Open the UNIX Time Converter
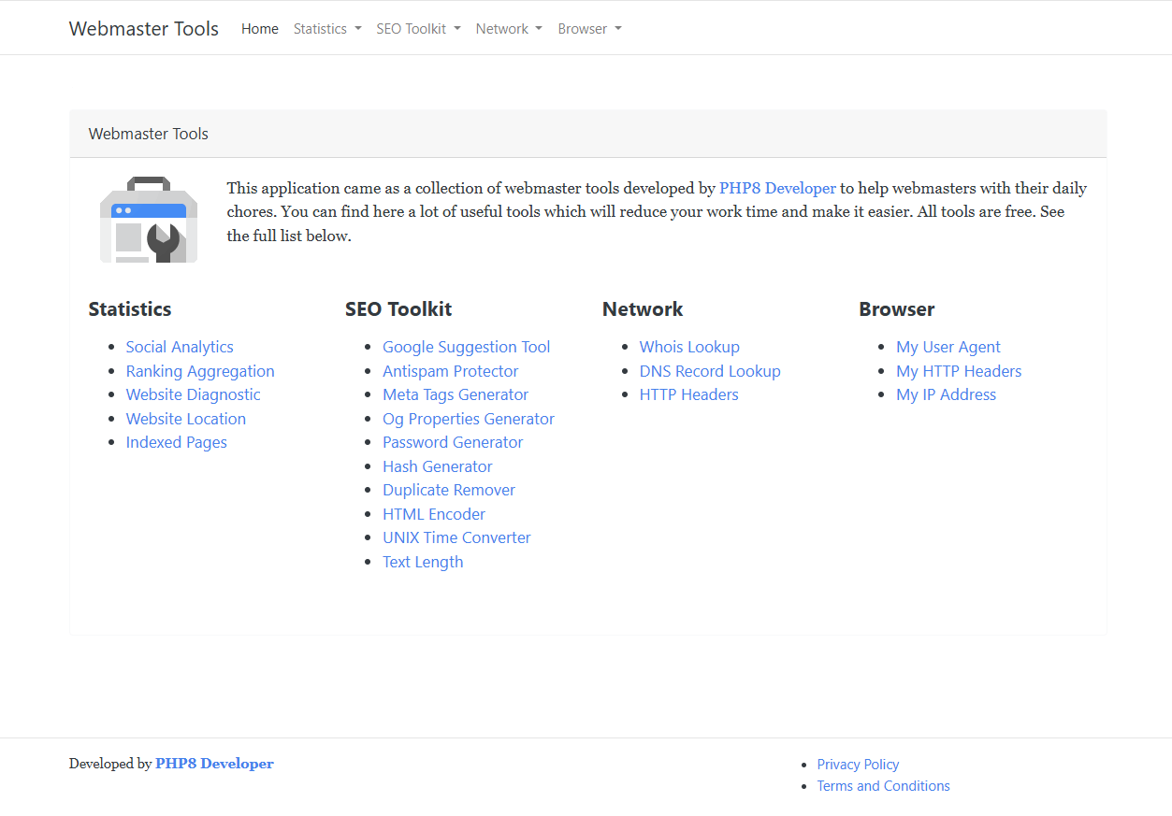Screen dimensions: 1172x816 point(456,537)
